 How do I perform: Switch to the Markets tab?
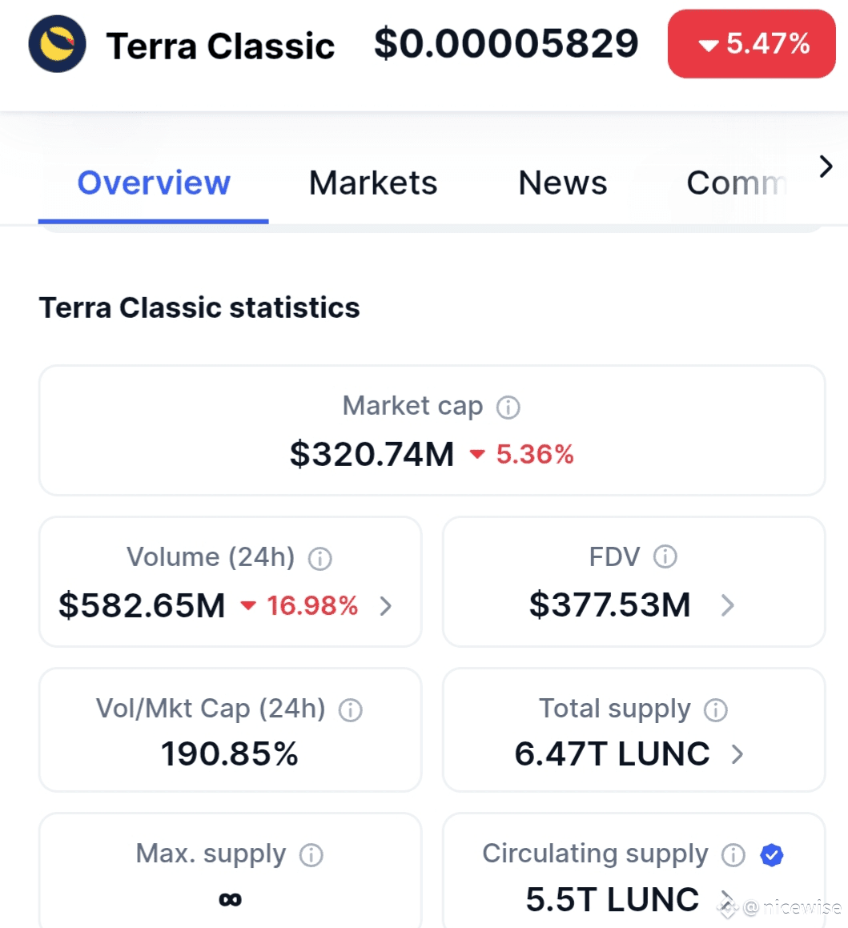373,183
